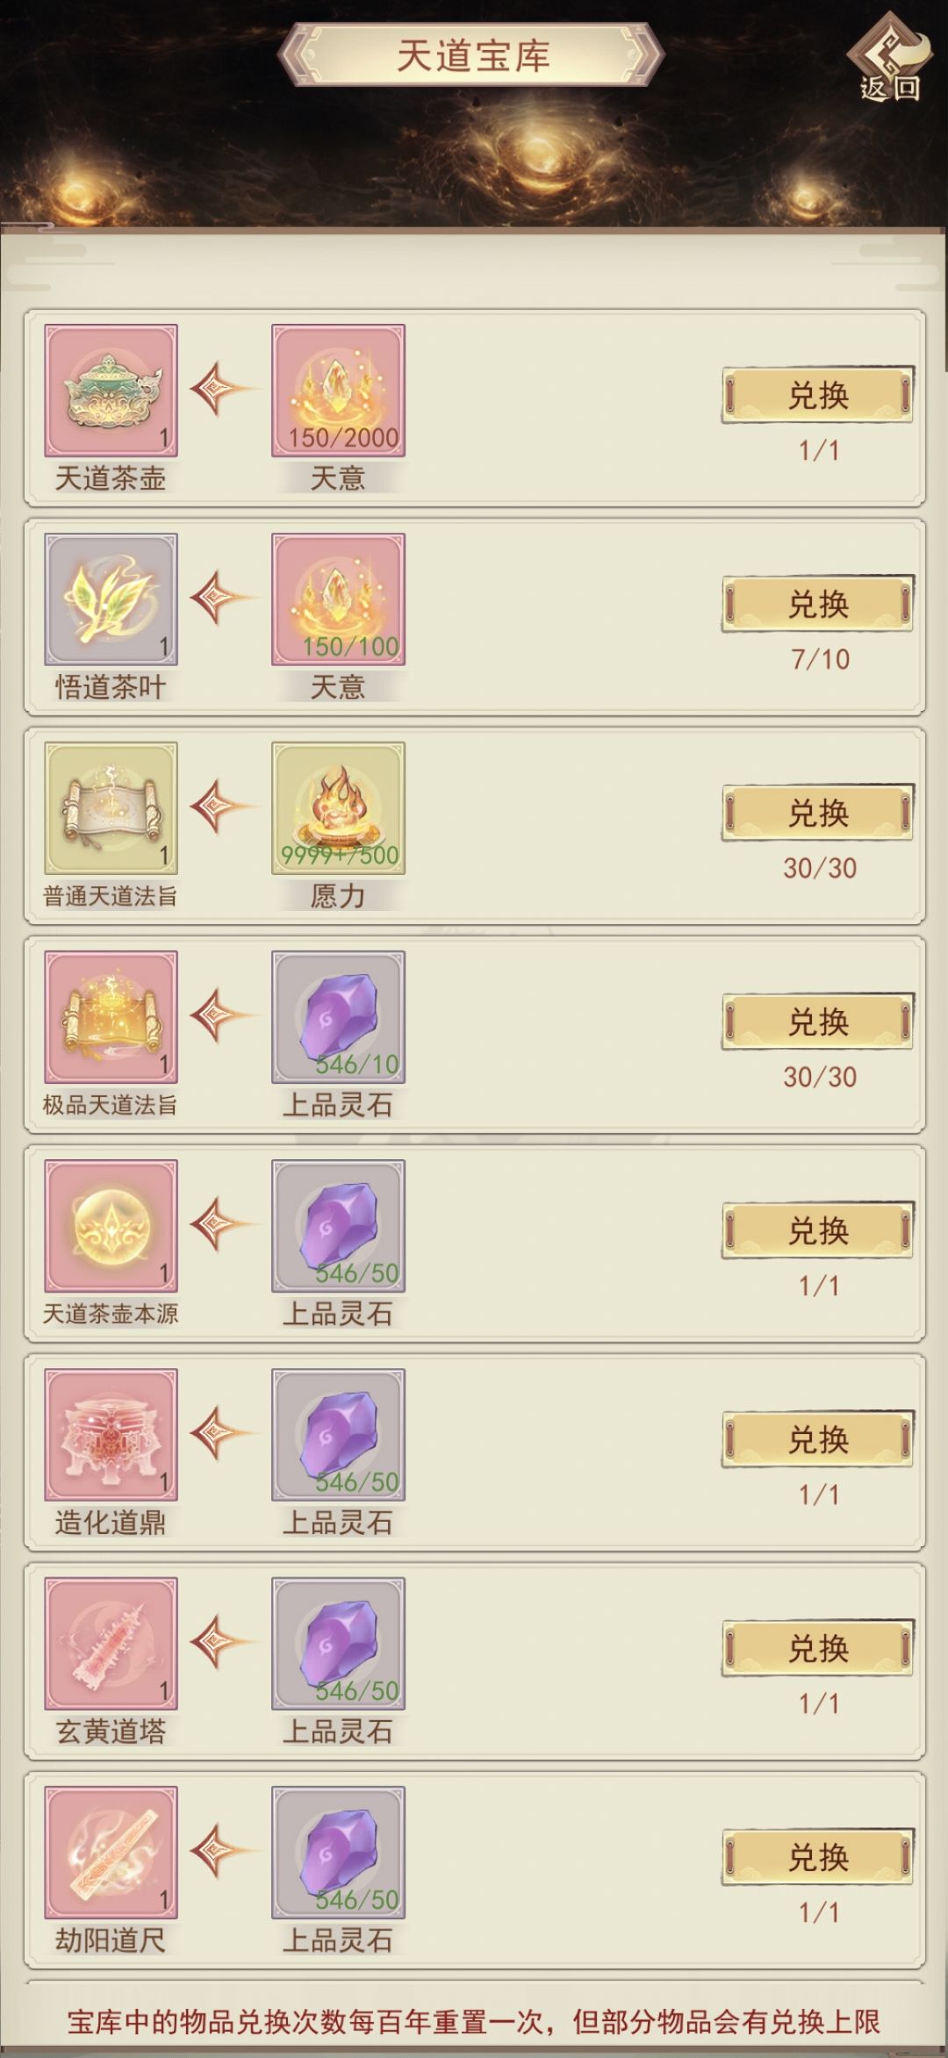Tap the 劫阳道尺 ruler item icon

(111, 1853)
